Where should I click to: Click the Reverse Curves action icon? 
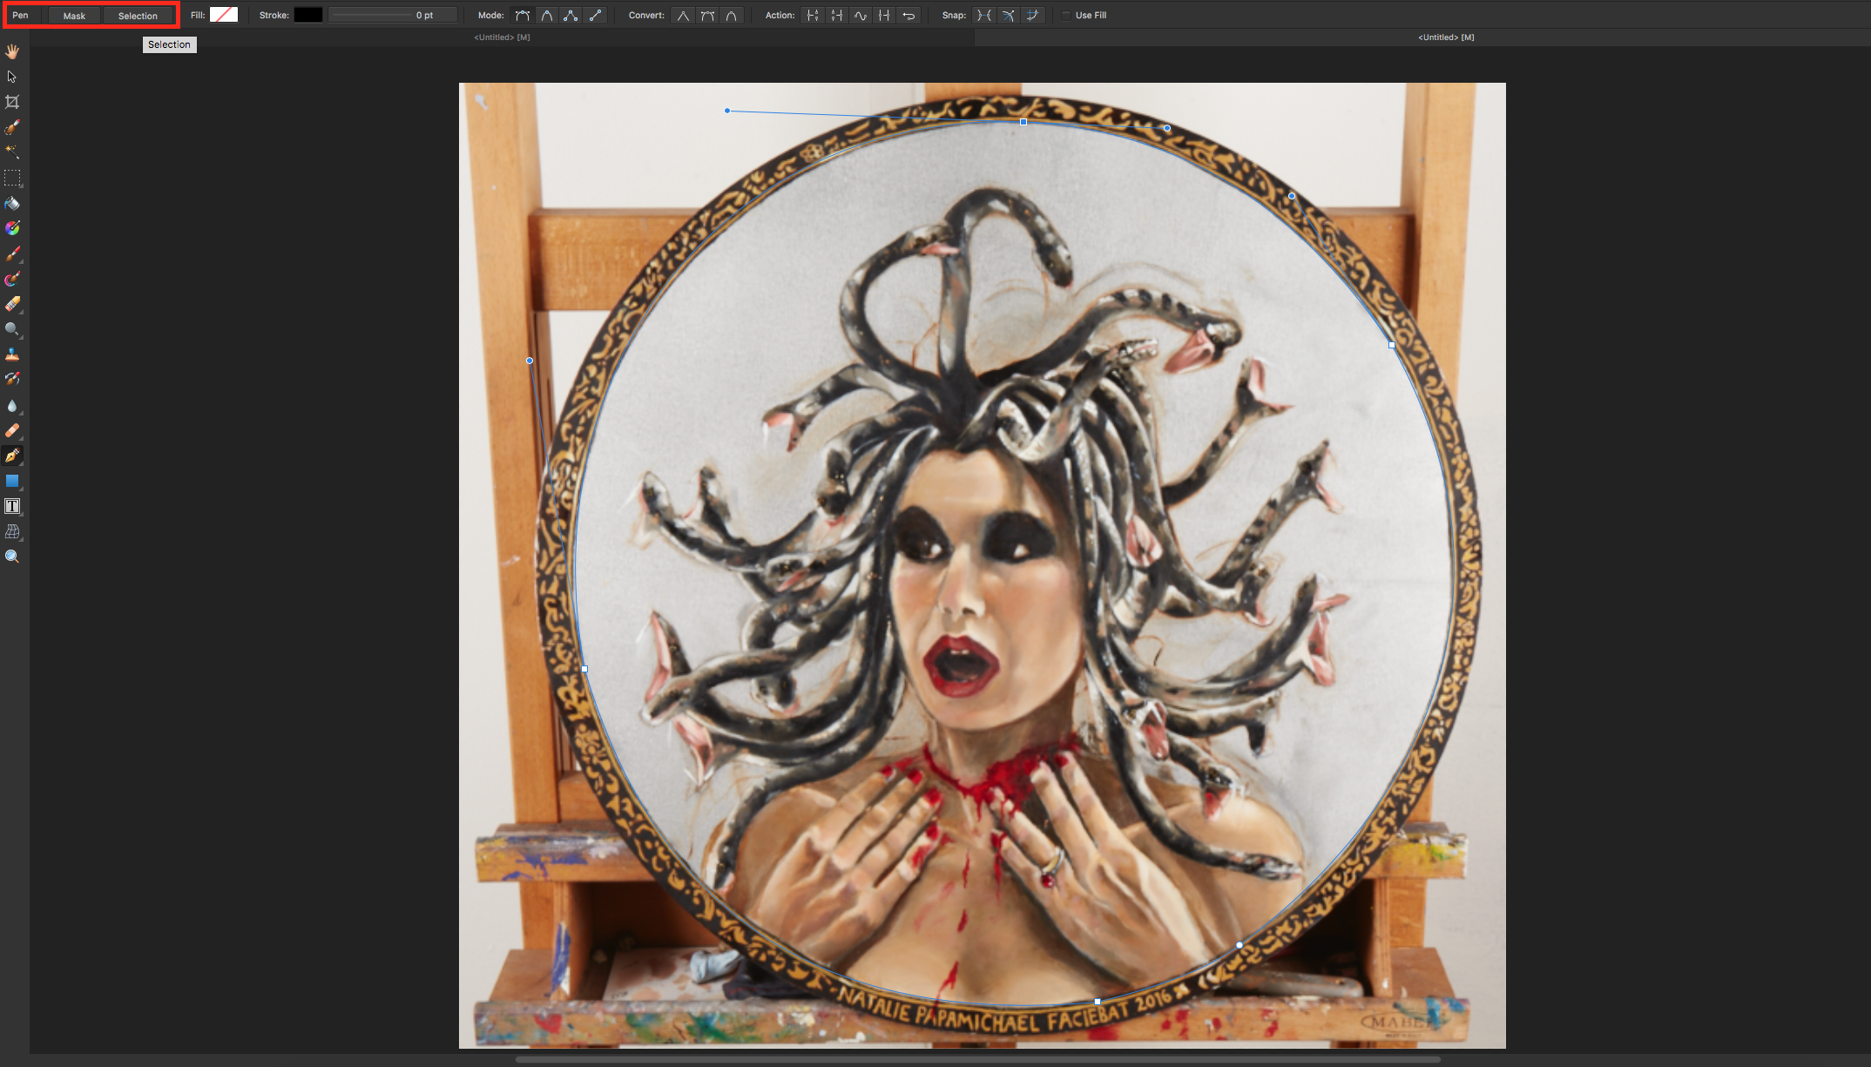coord(908,16)
